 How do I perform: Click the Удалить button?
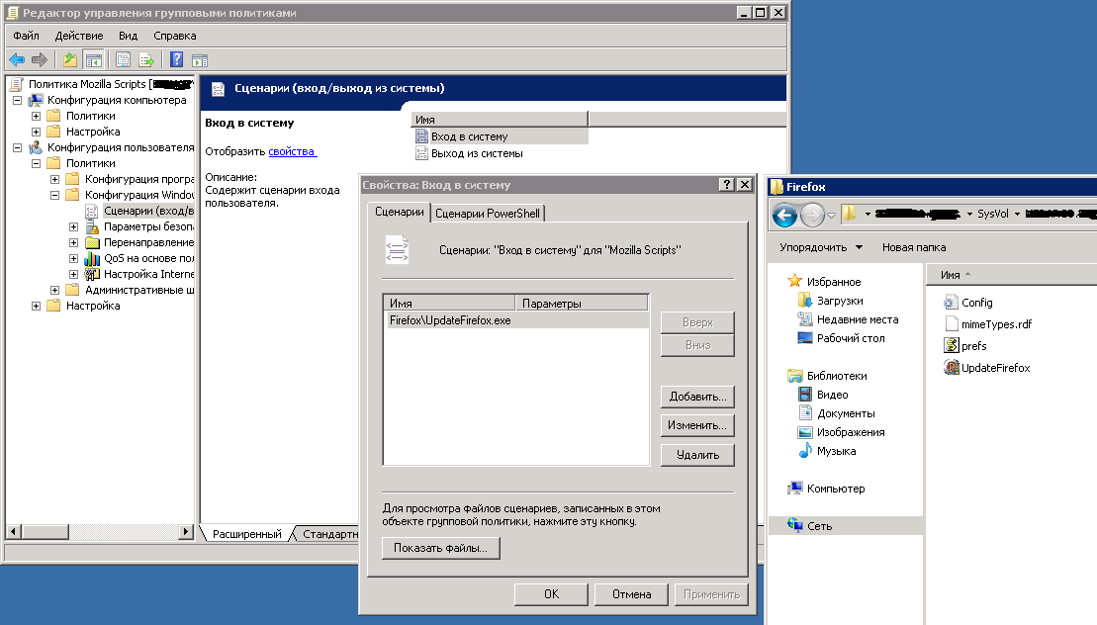point(697,455)
